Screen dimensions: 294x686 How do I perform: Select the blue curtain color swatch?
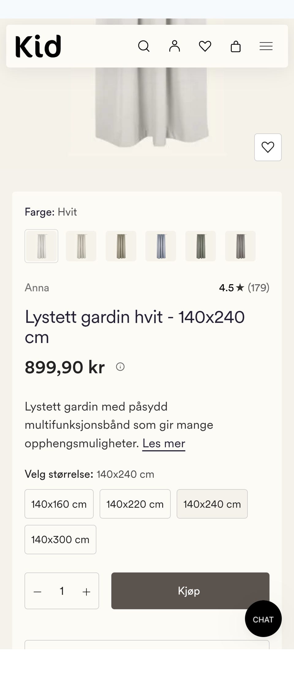[x=161, y=246]
